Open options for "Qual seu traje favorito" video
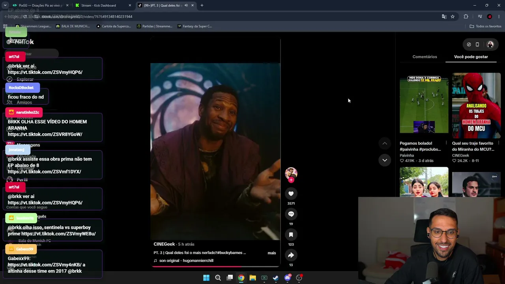Screen dimensions: 505x284 (499, 143)
